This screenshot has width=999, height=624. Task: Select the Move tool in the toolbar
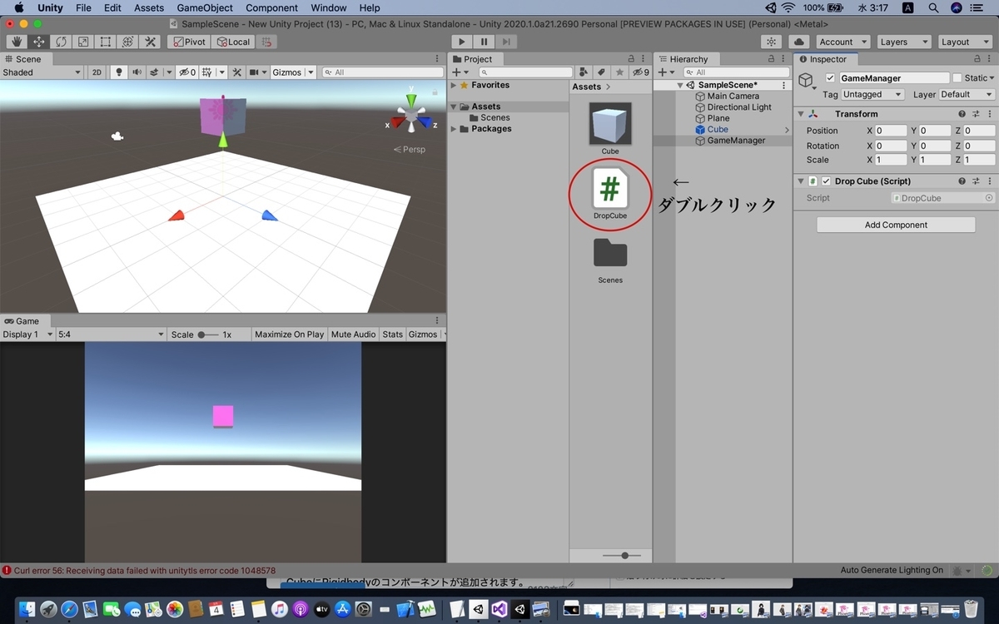(x=38, y=42)
